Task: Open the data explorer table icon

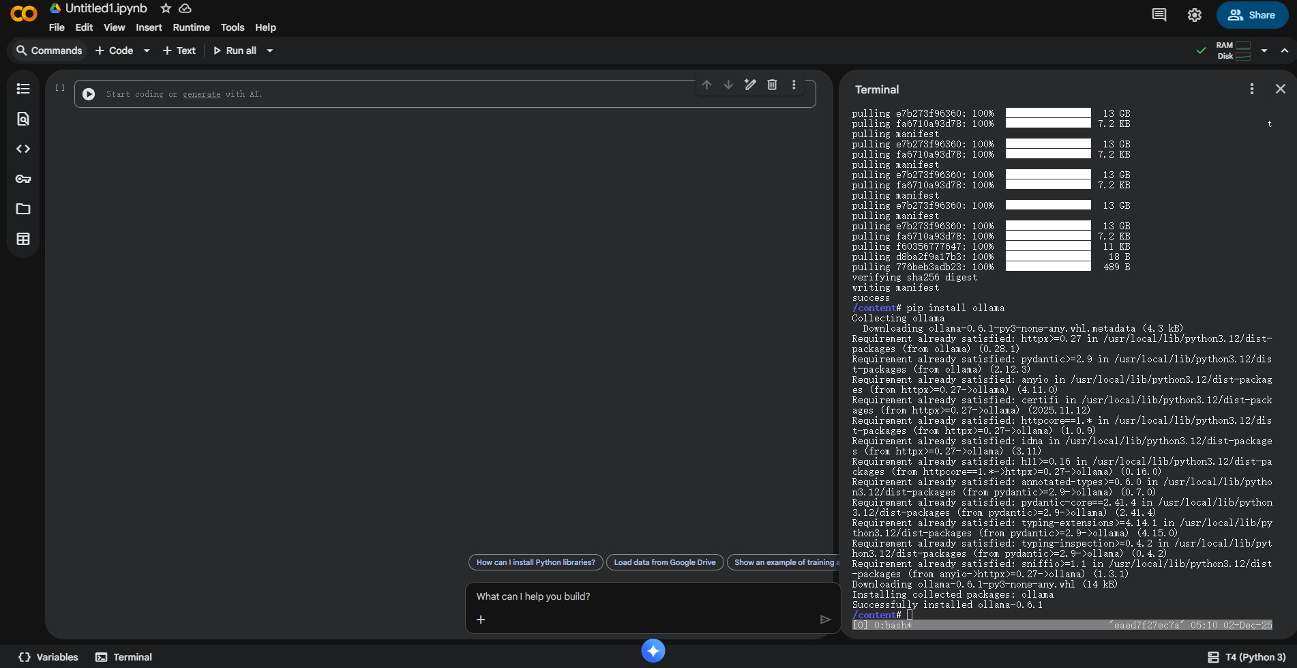Action: pos(23,239)
